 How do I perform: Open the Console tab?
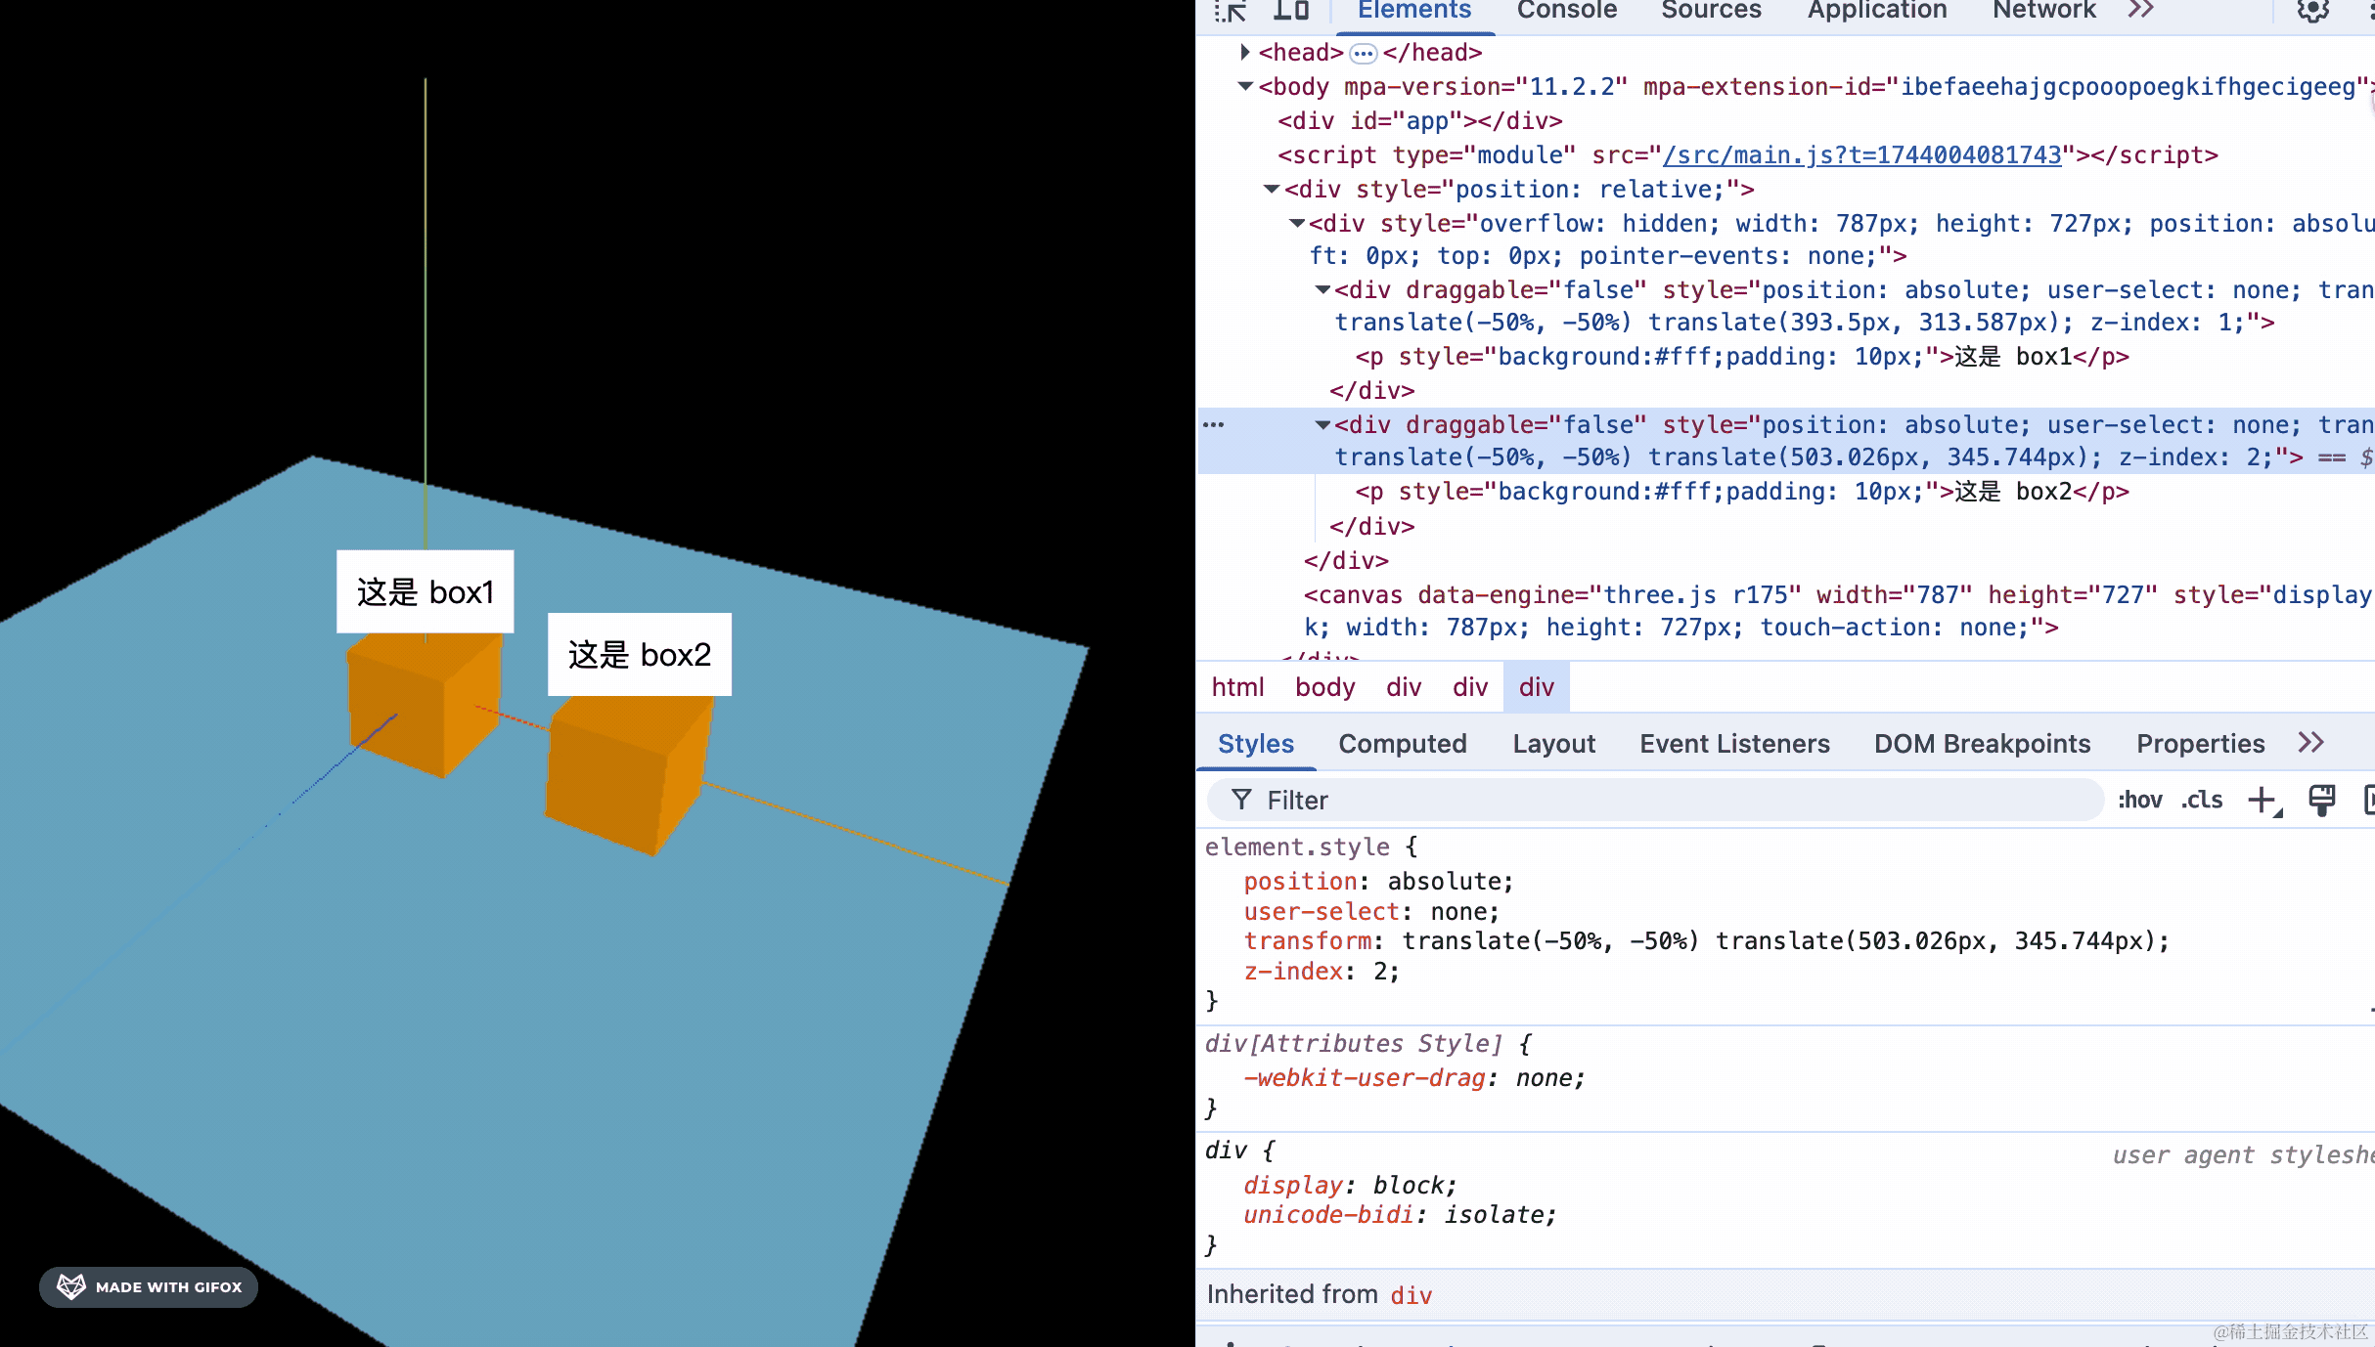pos(1567,11)
